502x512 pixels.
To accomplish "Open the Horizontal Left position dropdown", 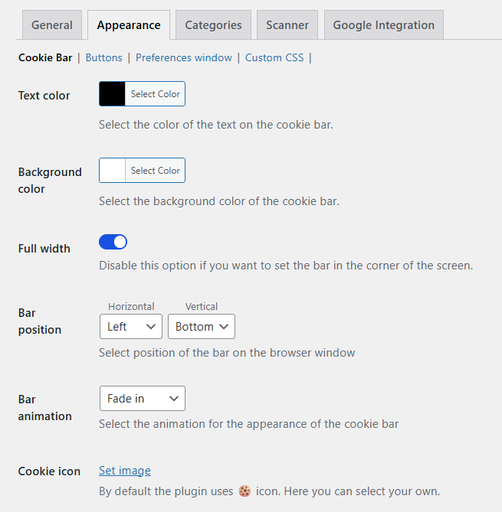I will click(131, 327).
